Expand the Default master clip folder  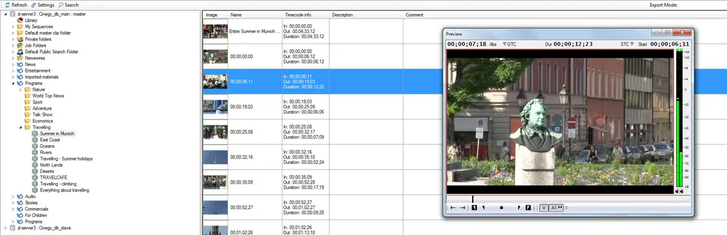tap(13, 33)
